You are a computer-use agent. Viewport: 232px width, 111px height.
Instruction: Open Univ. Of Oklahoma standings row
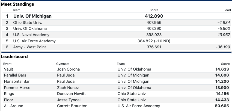(x=30, y=28)
